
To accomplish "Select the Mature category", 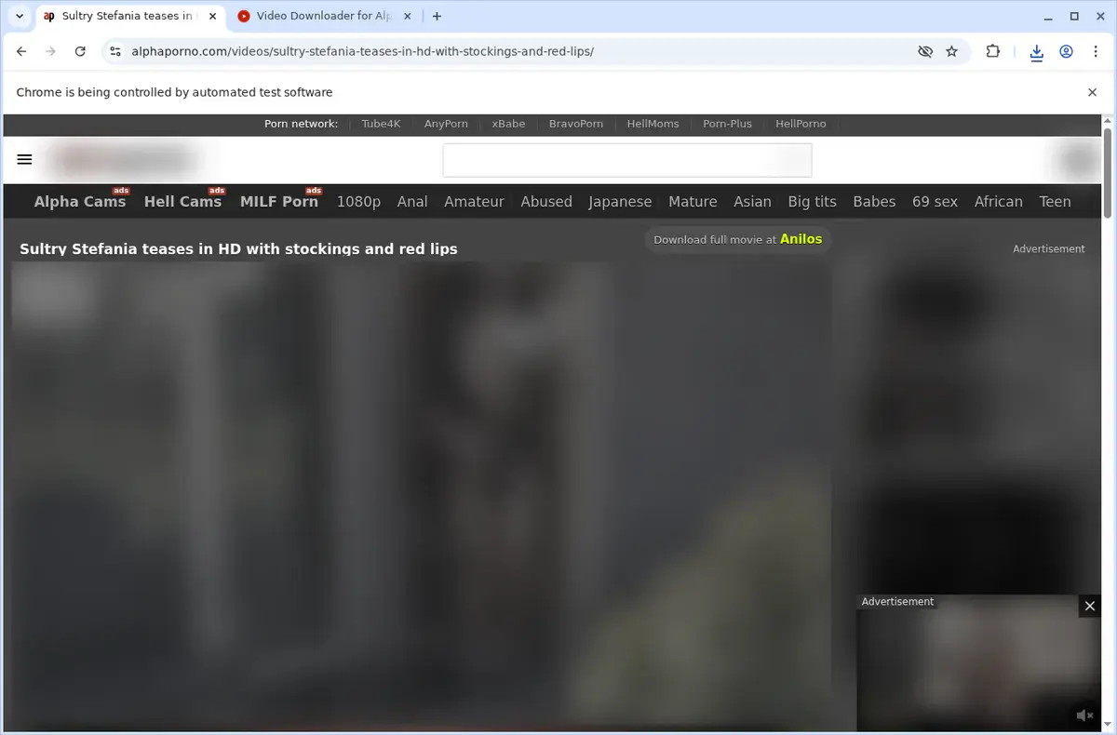I will pos(693,201).
